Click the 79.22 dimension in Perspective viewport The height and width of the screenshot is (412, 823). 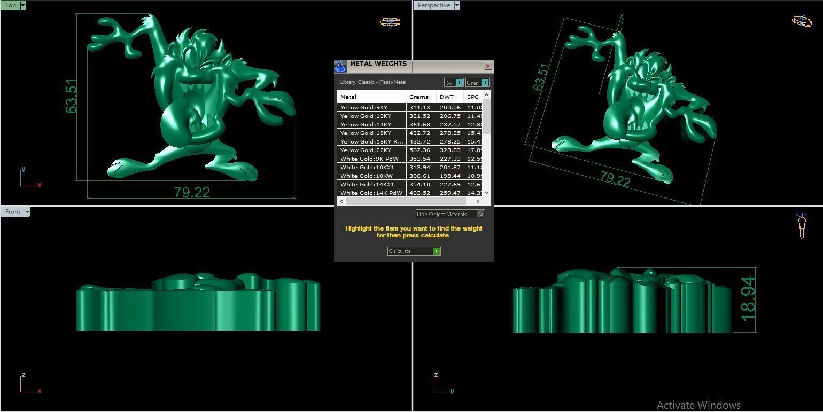[615, 179]
